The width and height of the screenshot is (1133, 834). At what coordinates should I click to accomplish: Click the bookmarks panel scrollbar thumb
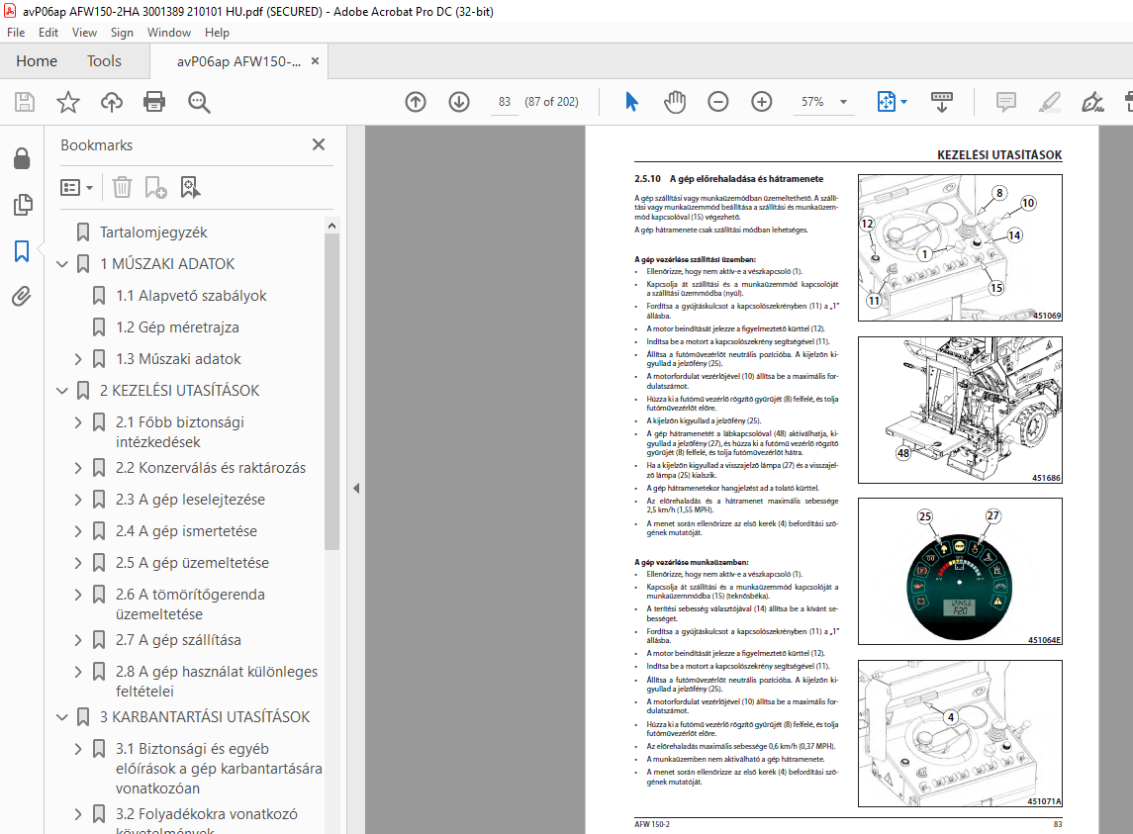[x=331, y=391]
